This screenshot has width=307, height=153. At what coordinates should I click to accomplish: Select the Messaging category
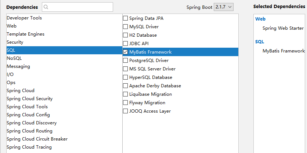click(x=64, y=66)
